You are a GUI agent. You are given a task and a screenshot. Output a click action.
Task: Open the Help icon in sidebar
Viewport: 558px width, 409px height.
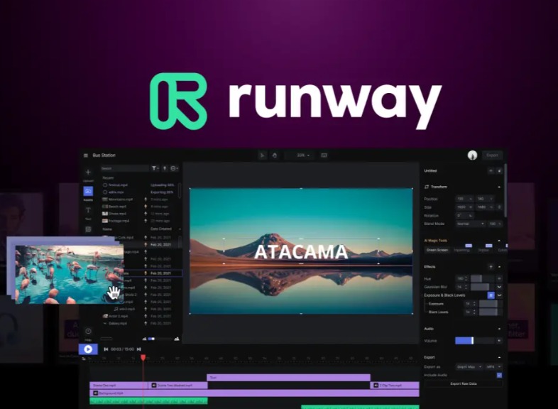88,331
